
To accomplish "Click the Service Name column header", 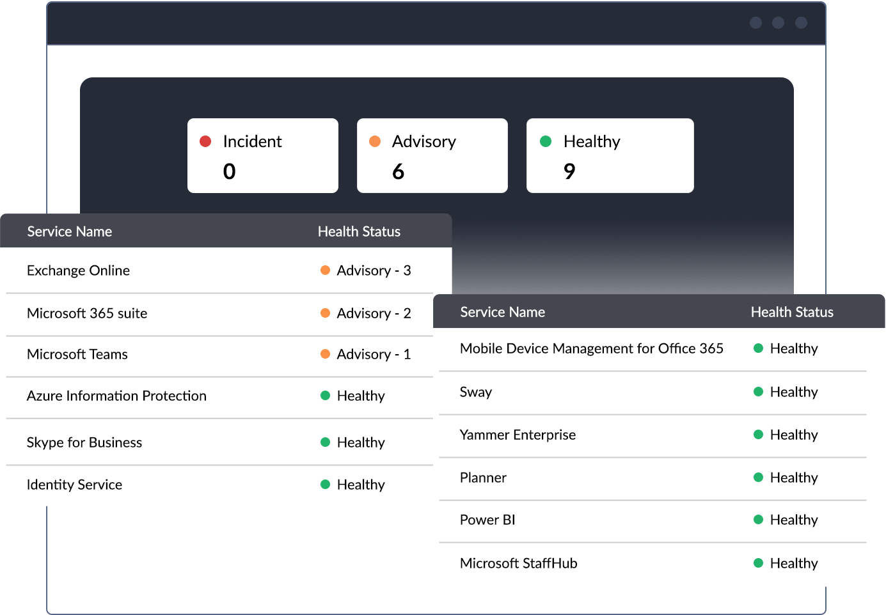I will (x=69, y=231).
